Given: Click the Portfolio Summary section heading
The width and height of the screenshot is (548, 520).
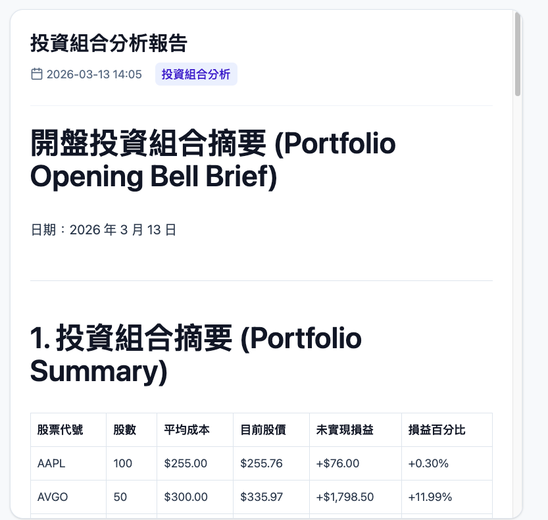Looking at the screenshot, I should click(x=195, y=355).
